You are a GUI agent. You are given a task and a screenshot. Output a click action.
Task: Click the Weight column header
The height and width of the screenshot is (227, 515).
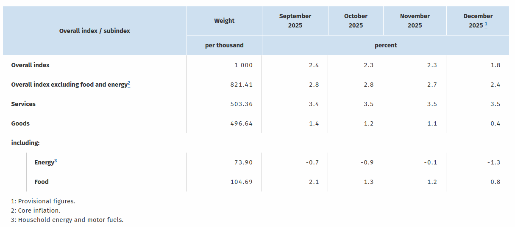(x=224, y=21)
